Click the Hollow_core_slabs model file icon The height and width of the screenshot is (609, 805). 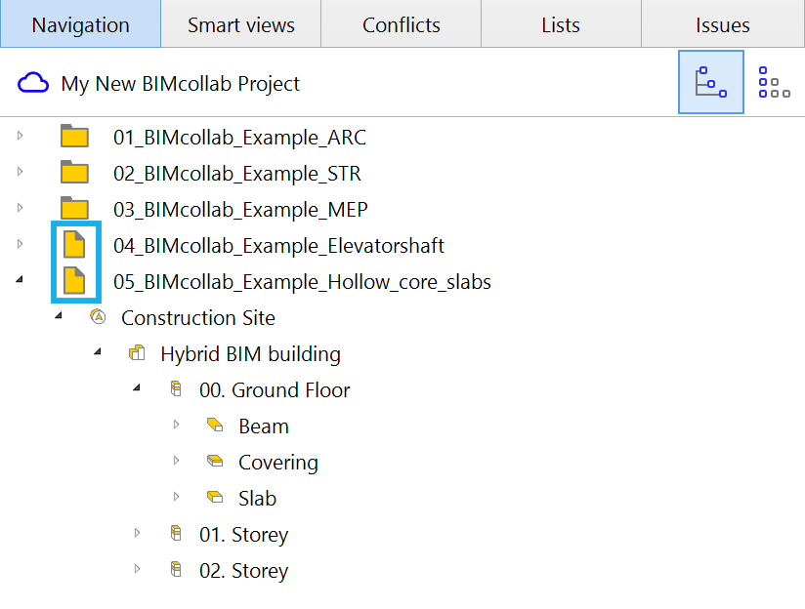point(74,280)
